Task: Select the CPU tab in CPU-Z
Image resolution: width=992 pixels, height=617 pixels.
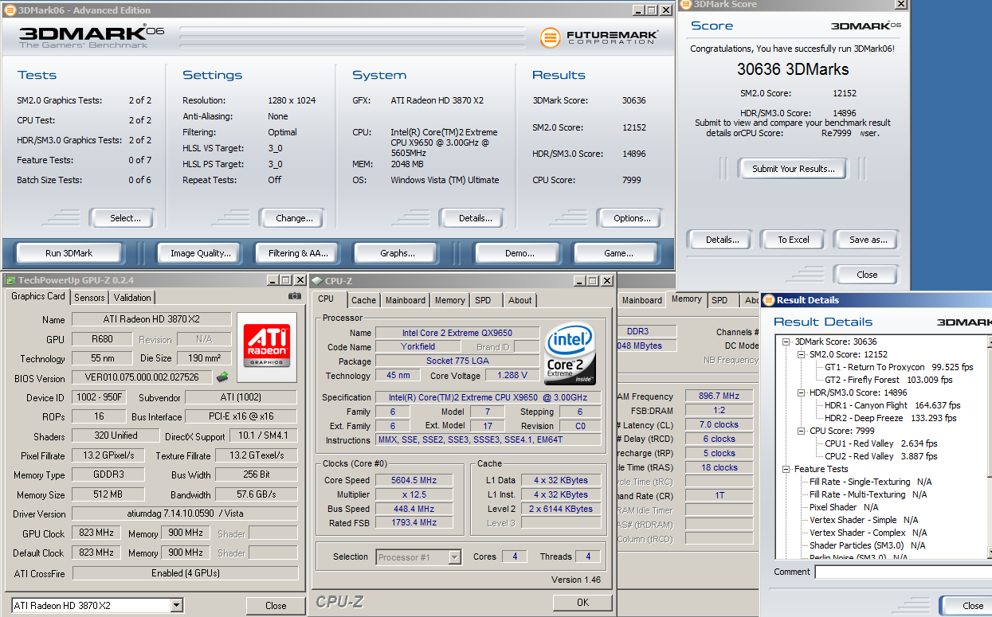Action: click(x=326, y=299)
